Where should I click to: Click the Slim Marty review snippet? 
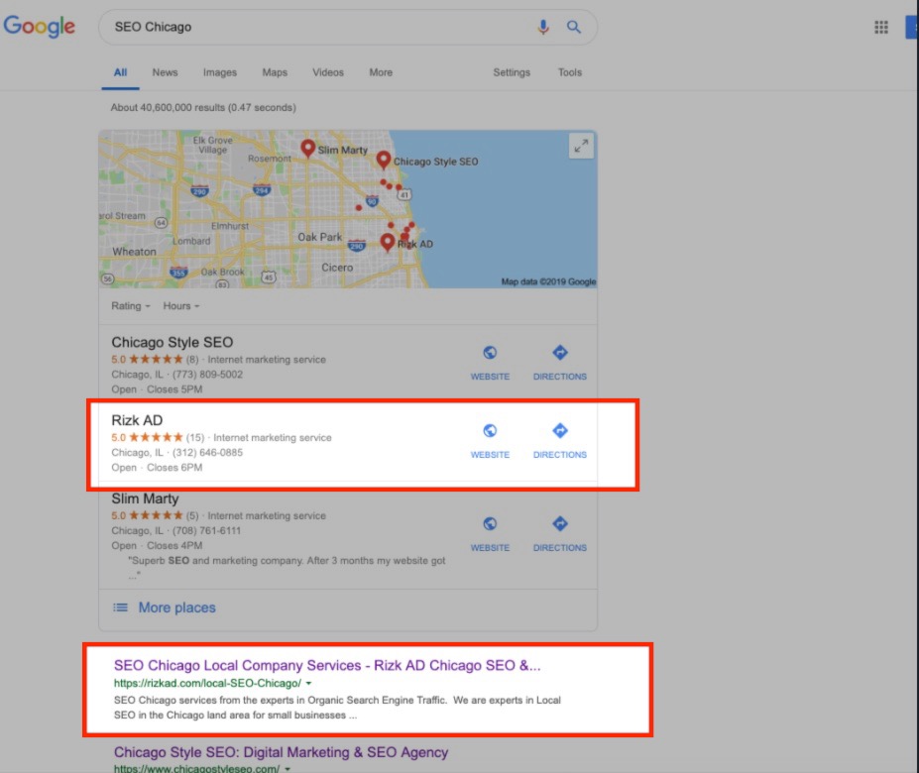(287, 567)
